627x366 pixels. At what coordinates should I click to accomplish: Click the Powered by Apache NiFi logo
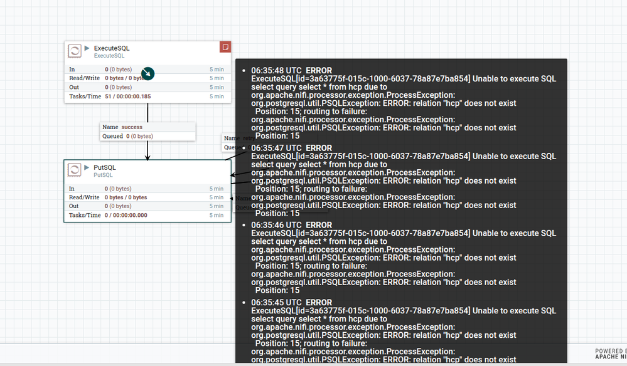click(x=611, y=353)
